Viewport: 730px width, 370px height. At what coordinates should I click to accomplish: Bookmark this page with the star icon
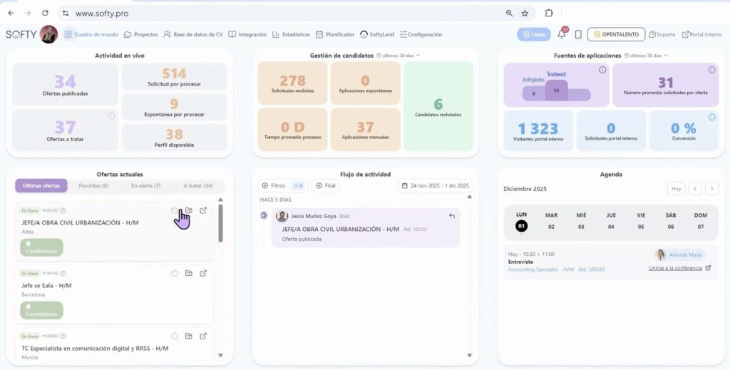coord(525,13)
